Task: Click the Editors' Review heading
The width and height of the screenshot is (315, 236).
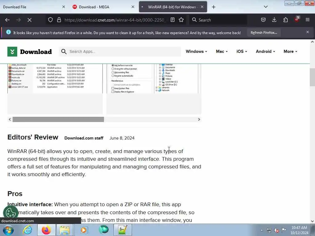Action: (33, 137)
